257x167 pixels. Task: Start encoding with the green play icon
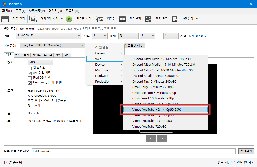69,19
